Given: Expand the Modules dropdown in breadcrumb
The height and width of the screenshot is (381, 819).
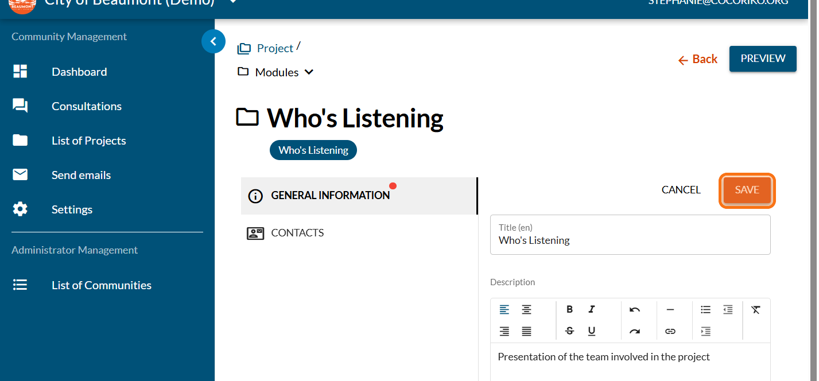Looking at the screenshot, I should [x=309, y=72].
